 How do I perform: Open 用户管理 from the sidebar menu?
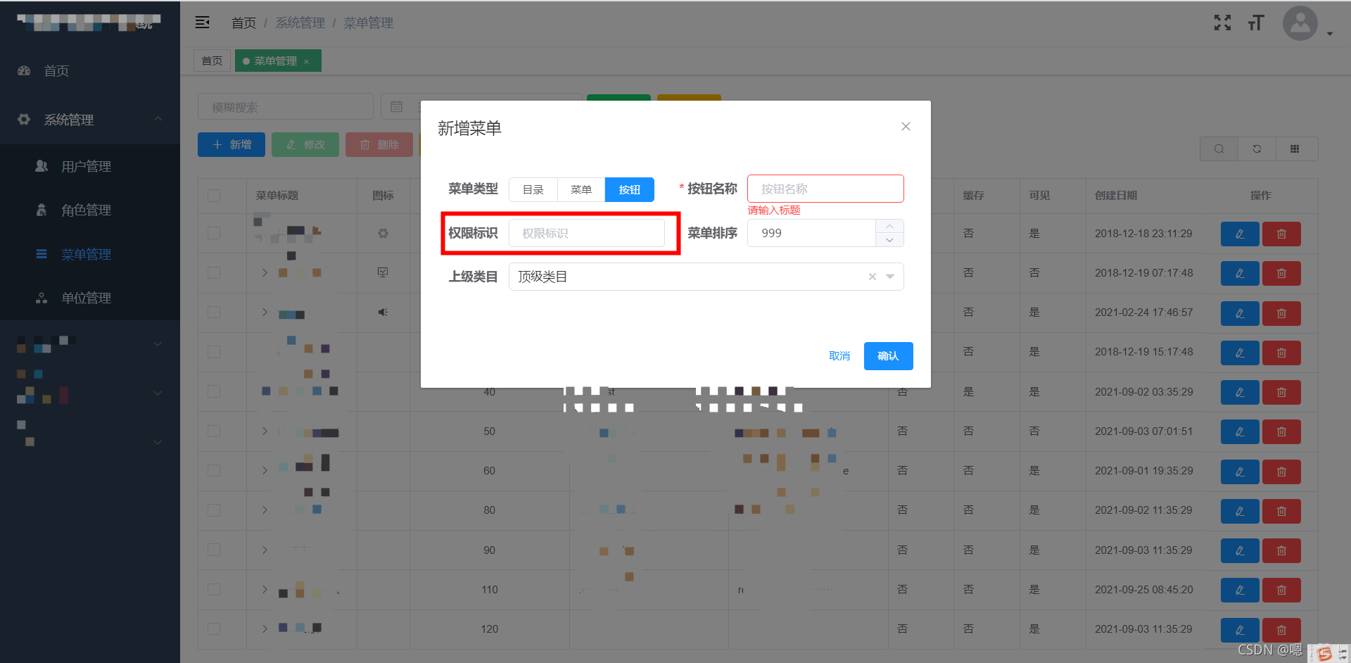coord(85,166)
